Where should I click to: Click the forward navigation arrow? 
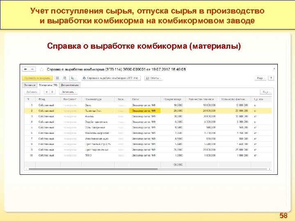pos(32,69)
